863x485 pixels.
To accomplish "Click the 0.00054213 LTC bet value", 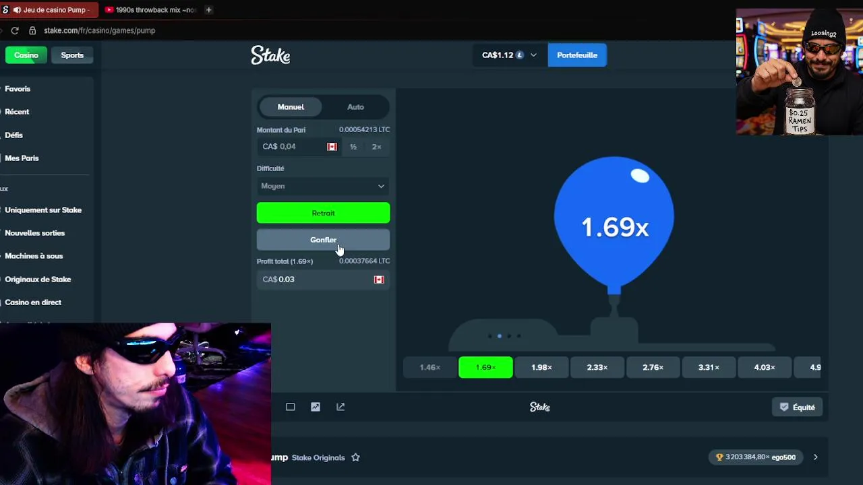I will click(364, 130).
